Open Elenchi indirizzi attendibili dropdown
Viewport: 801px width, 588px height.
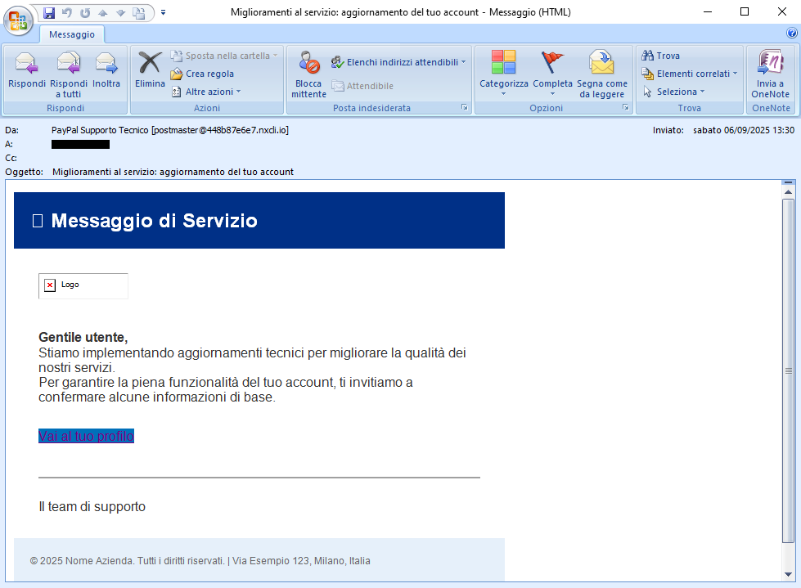click(398, 62)
